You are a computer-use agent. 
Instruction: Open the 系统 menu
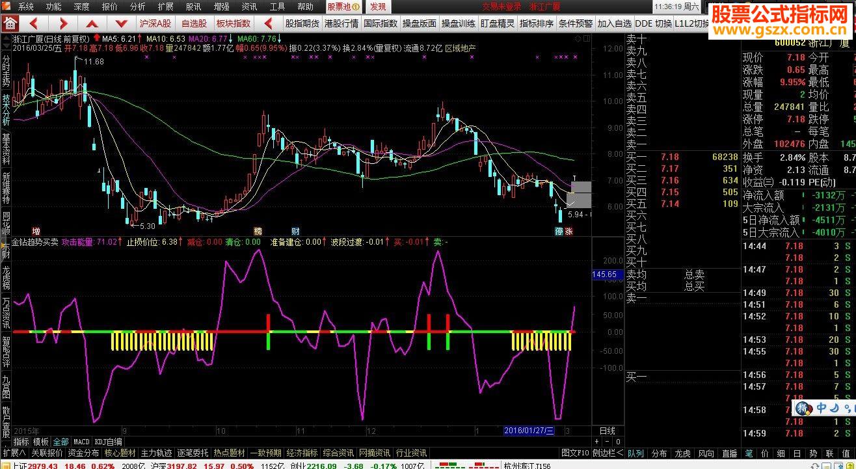[x=26, y=7]
